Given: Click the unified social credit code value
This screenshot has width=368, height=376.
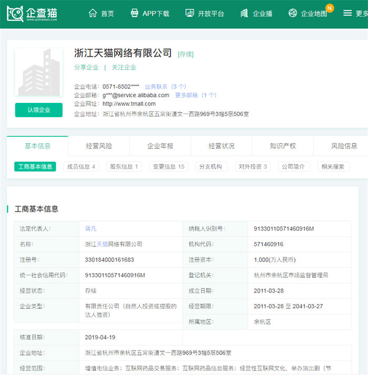Looking at the screenshot, I should (x=115, y=275).
